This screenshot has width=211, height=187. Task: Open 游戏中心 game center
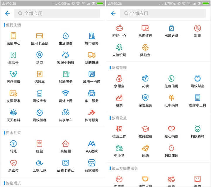[119, 28]
